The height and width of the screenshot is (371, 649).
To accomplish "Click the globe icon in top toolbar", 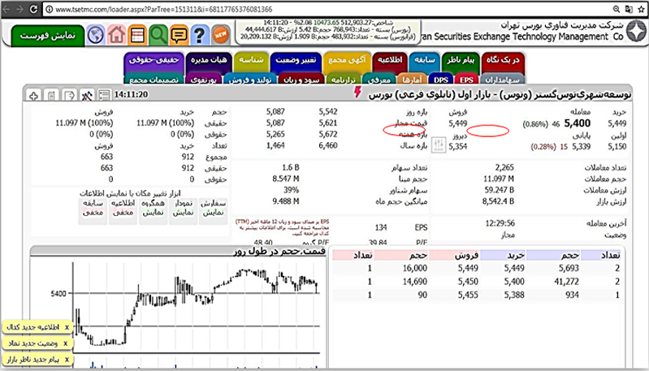I will coord(96,36).
